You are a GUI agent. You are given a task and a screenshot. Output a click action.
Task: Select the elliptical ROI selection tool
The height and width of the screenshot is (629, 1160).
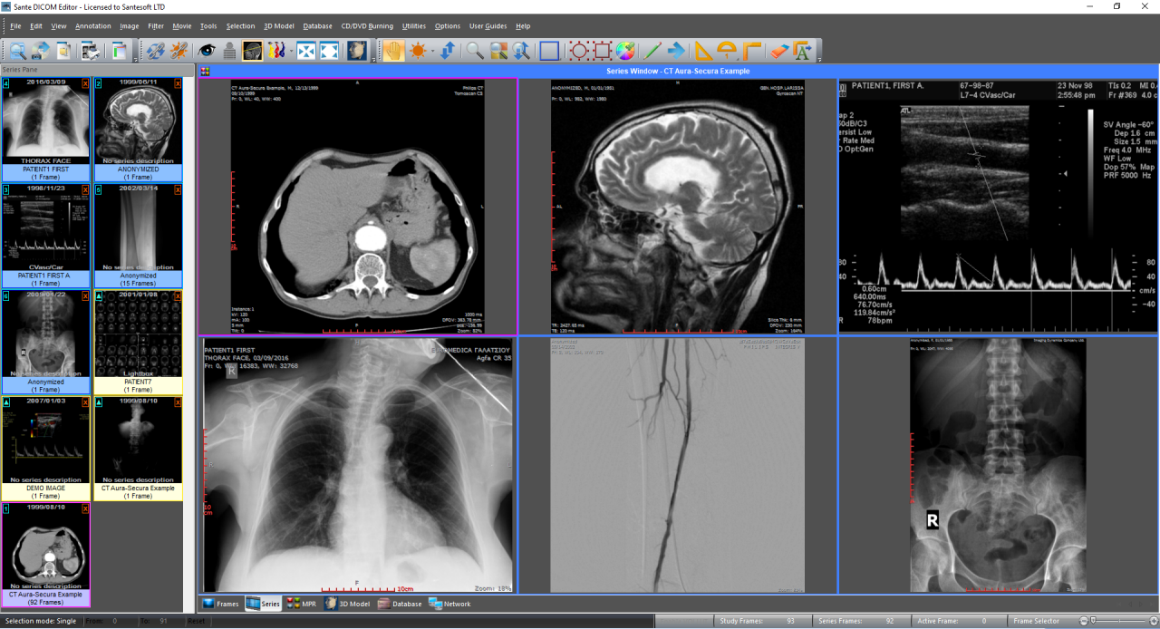pos(579,51)
